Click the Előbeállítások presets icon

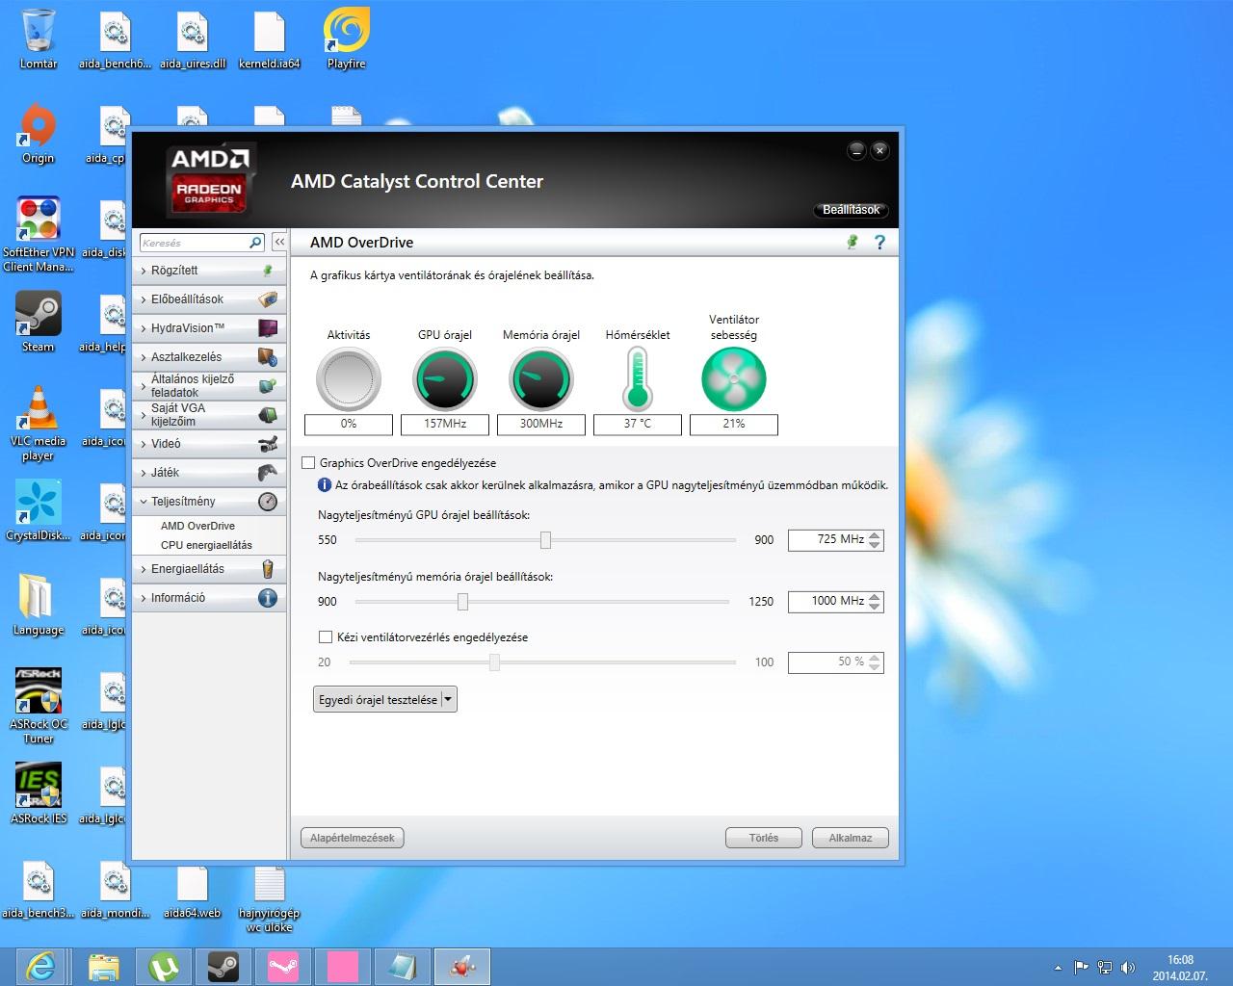click(268, 299)
